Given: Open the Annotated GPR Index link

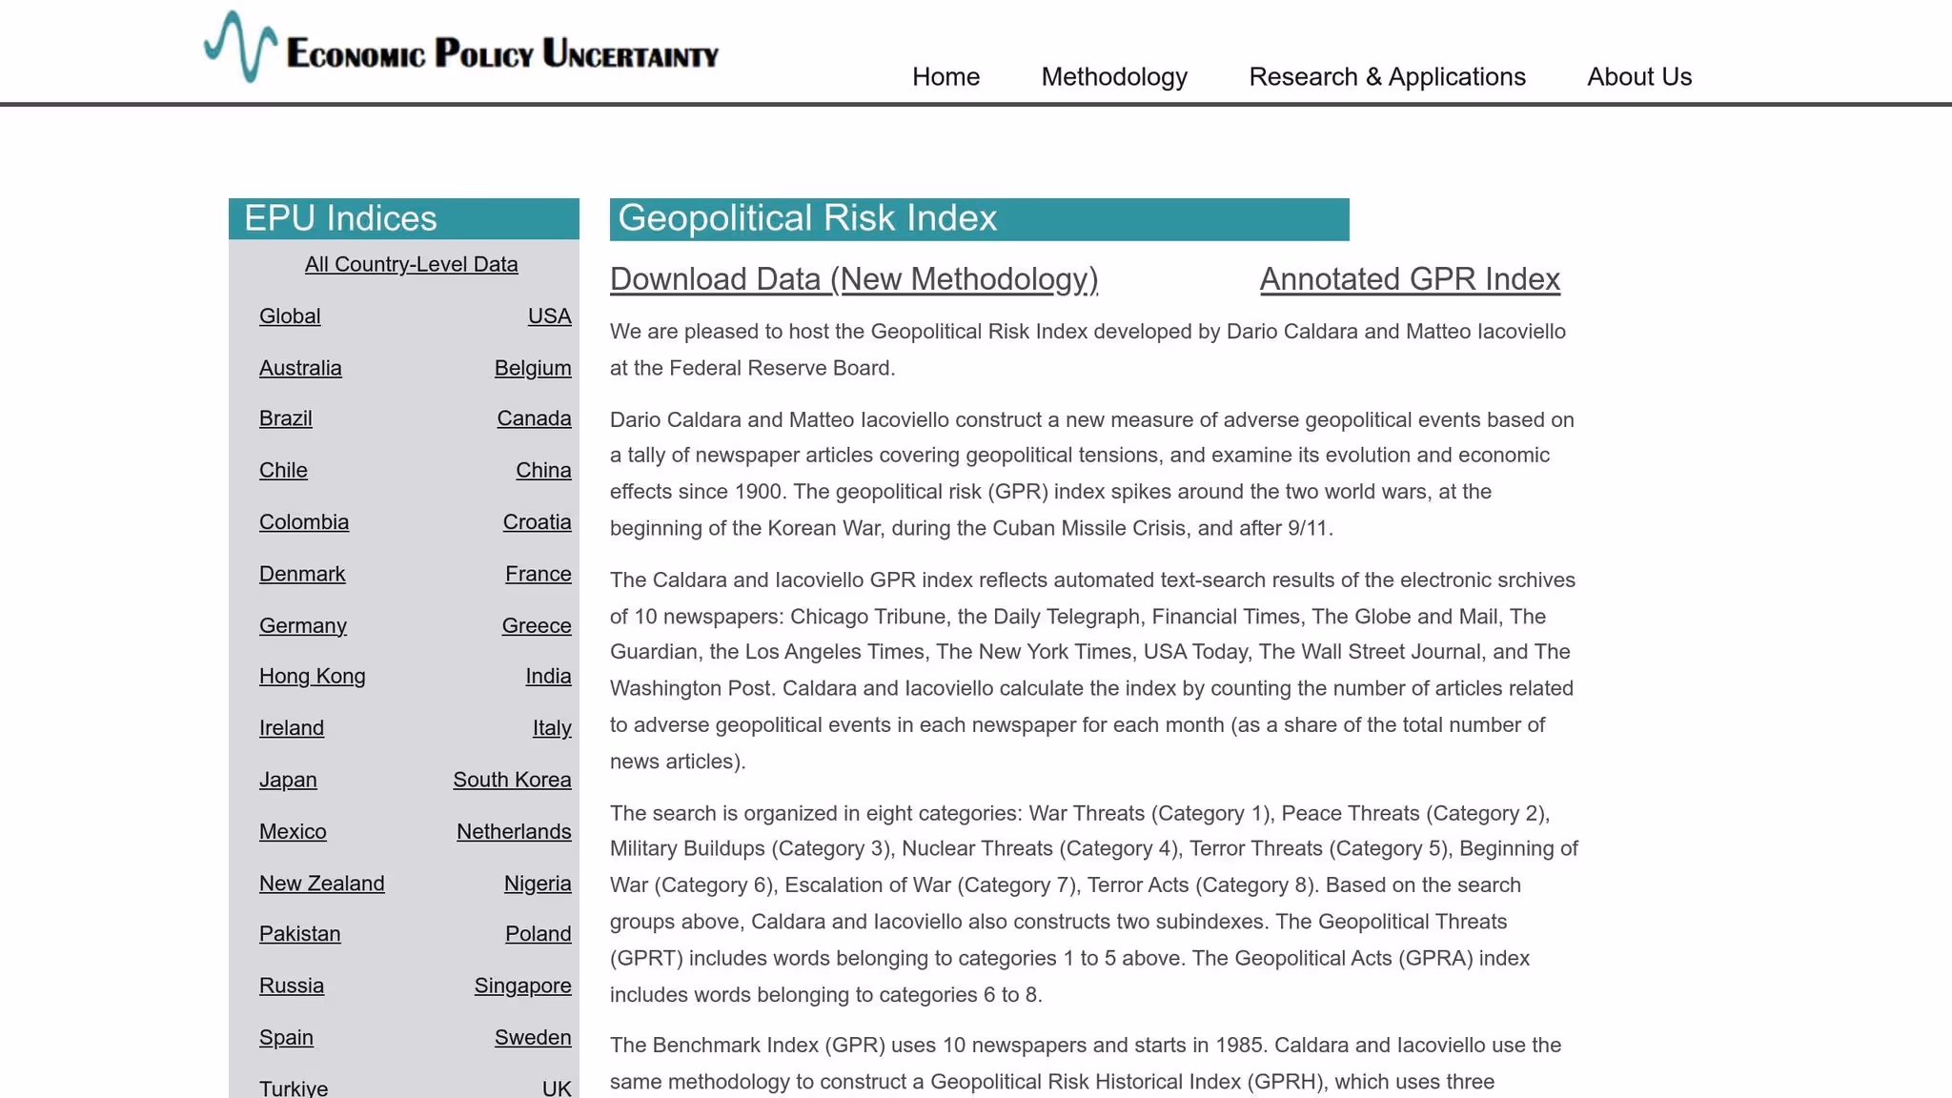Looking at the screenshot, I should click(x=1410, y=279).
